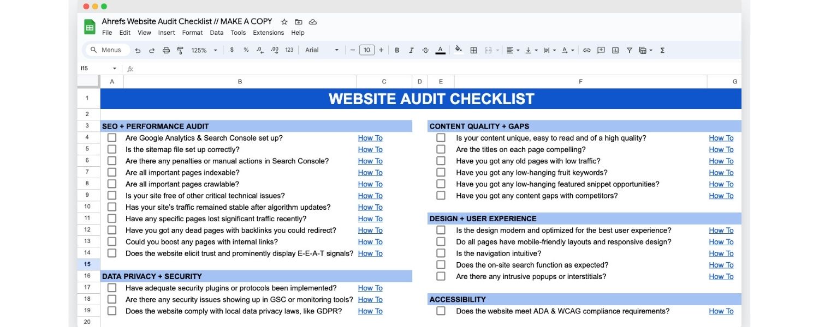
Task: Apply strikethrough formatting
Action: coord(425,50)
